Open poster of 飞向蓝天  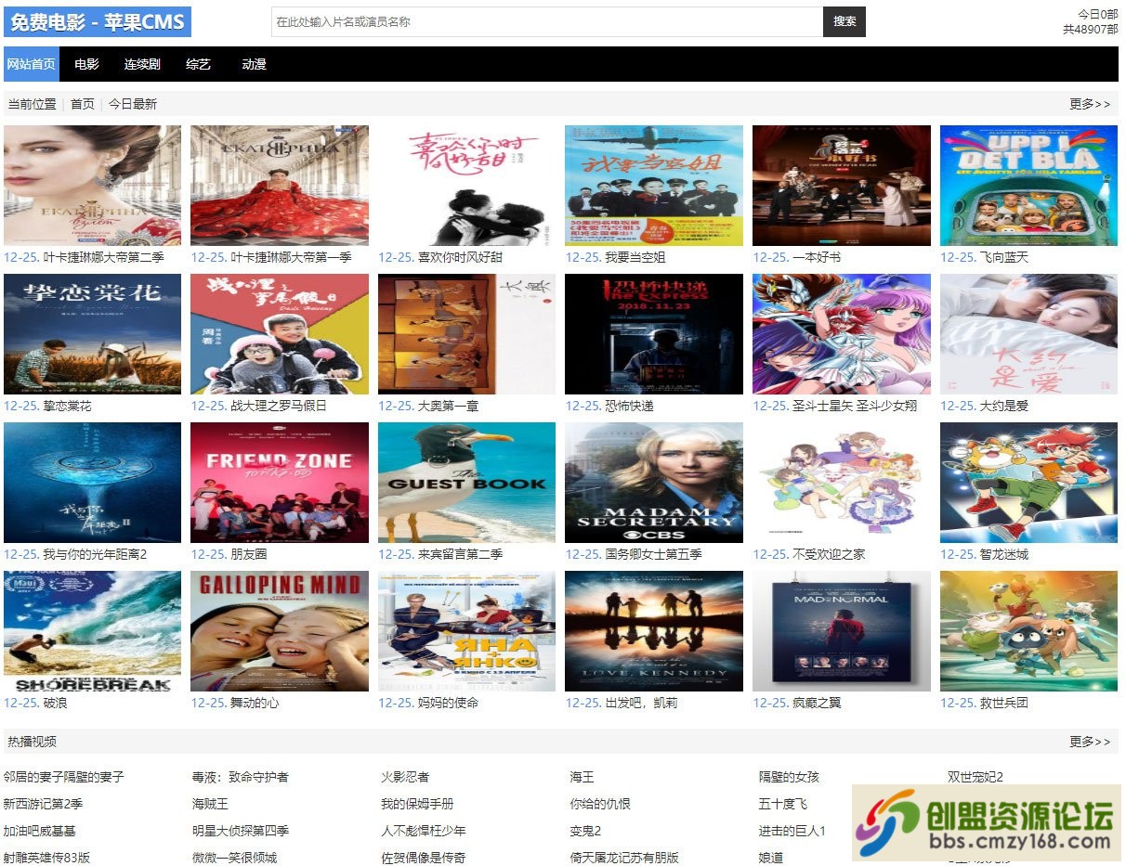point(1028,186)
